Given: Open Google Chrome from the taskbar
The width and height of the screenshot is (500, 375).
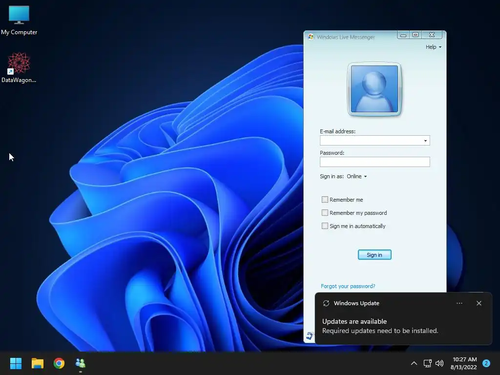Looking at the screenshot, I should coord(59,363).
